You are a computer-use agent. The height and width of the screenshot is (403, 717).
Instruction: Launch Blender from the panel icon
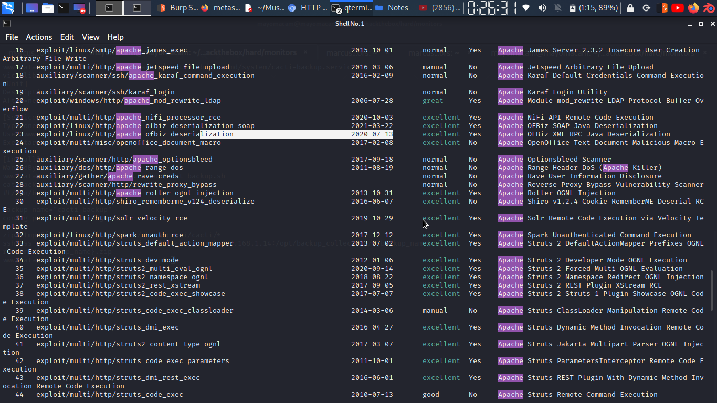coord(709,8)
